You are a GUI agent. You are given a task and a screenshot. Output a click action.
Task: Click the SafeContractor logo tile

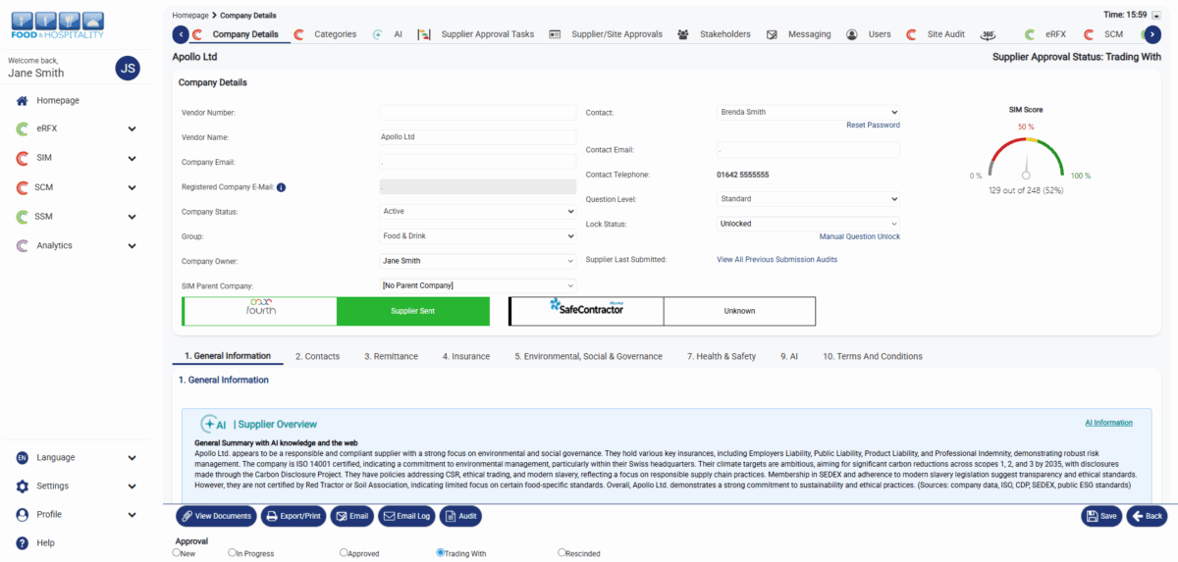pyautogui.click(x=587, y=310)
